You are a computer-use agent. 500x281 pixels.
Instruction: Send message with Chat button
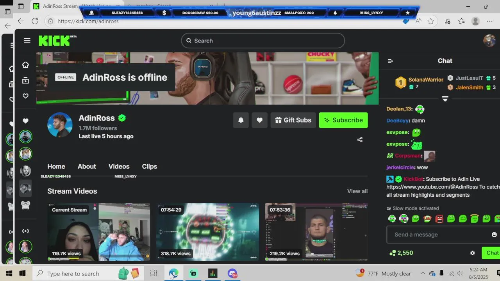click(x=491, y=253)
